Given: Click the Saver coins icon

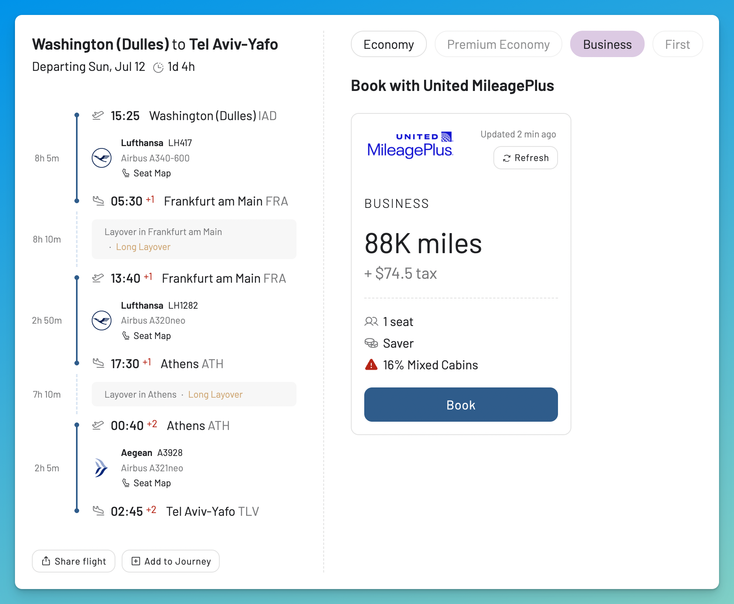Looking at the screenshot, I should coord(371,343).
